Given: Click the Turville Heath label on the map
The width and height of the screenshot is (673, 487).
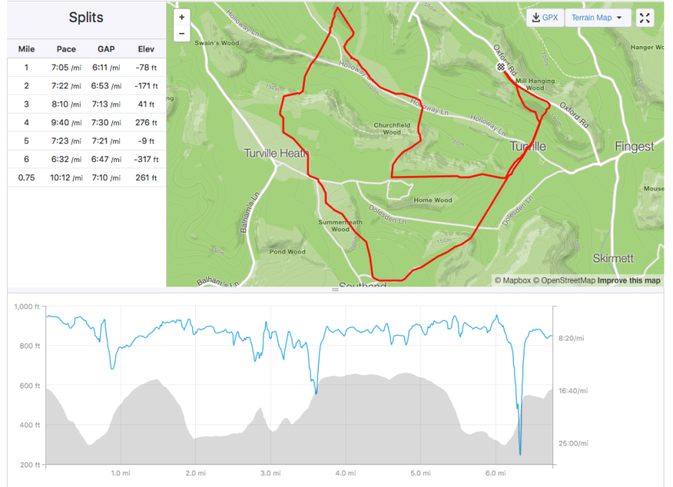Looking at the screenshot, I should (x=276, y=153).
